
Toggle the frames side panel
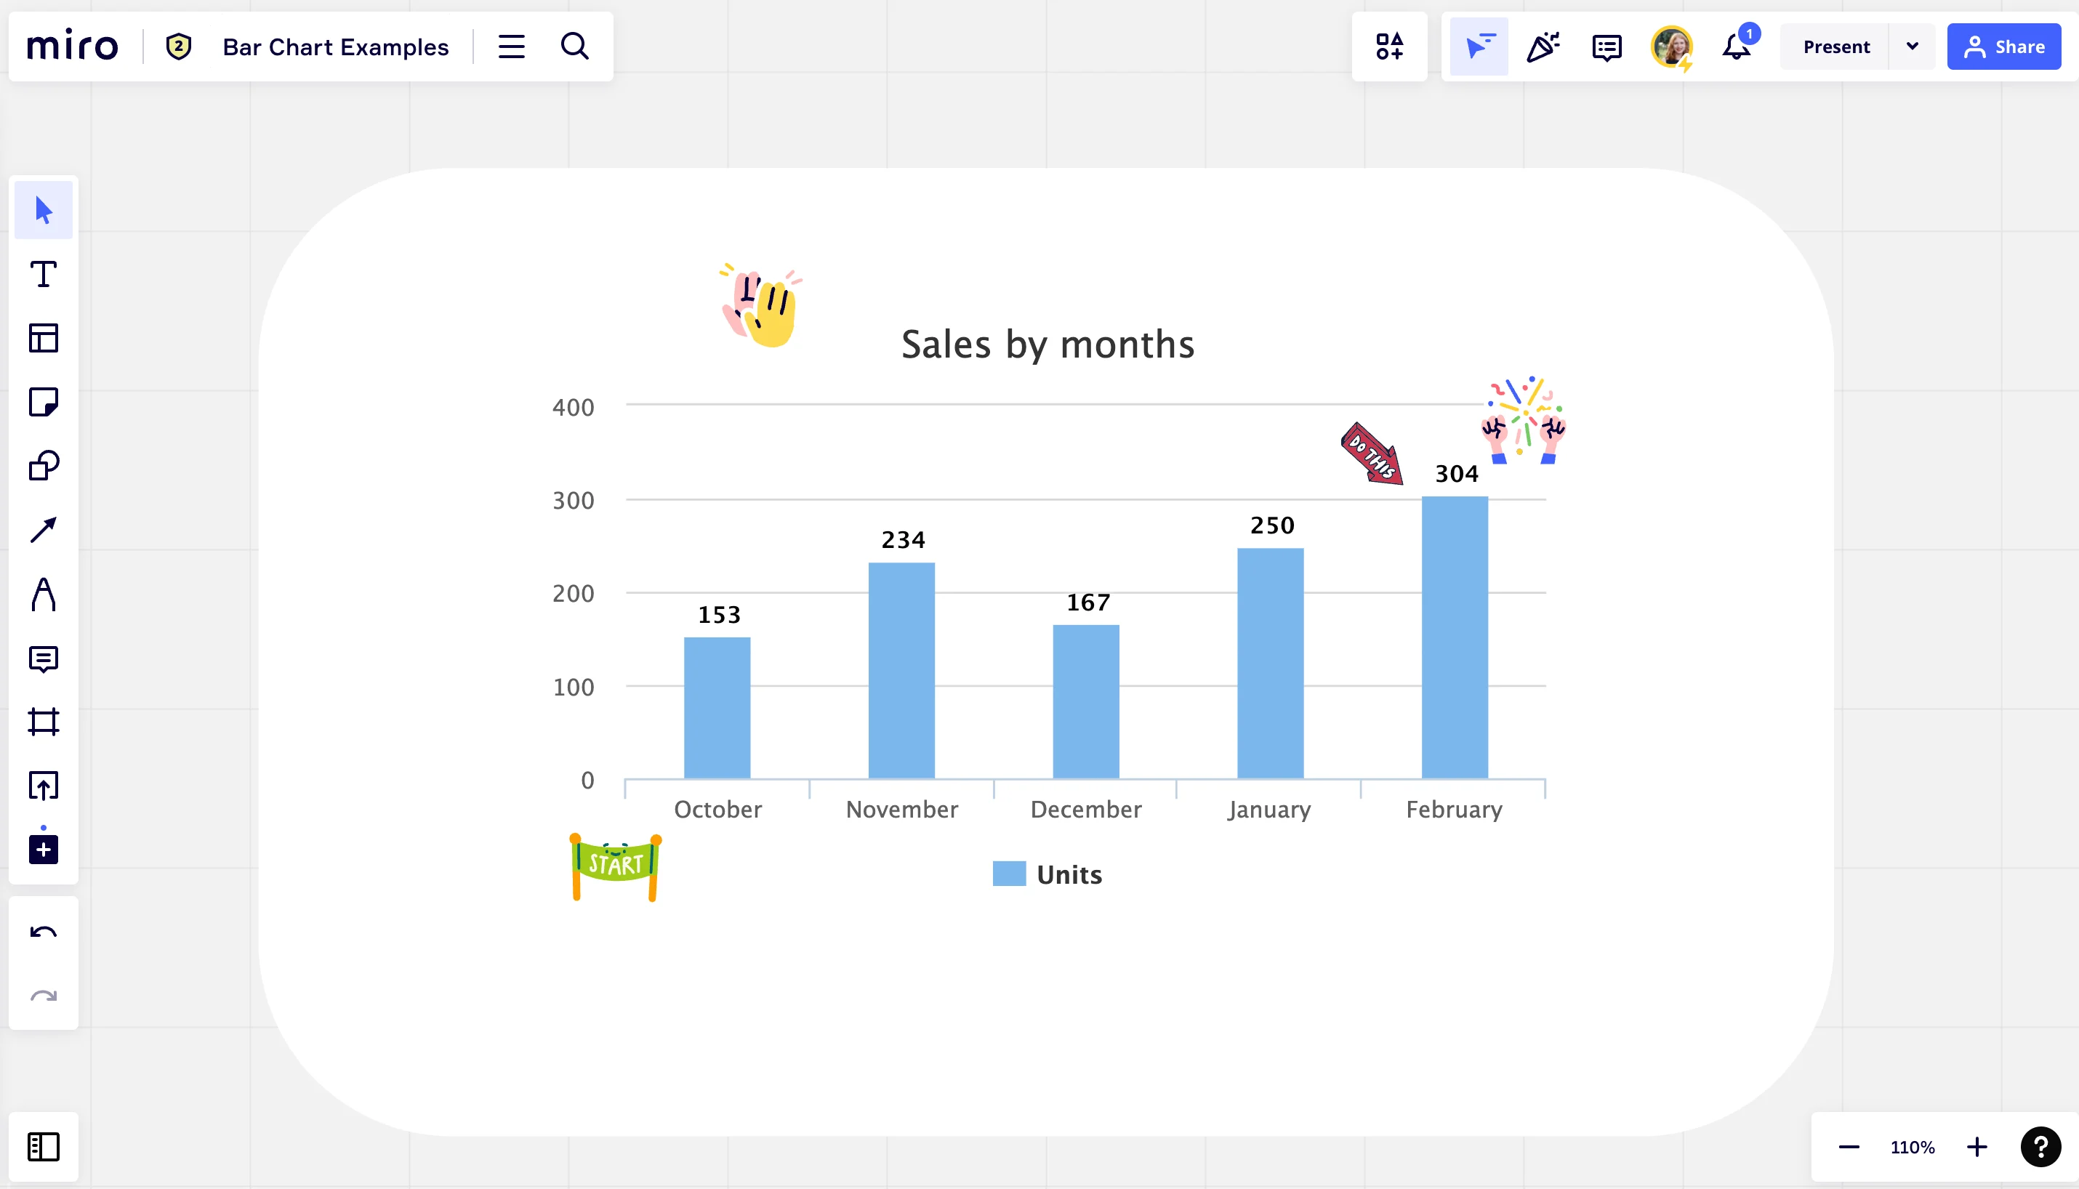coord(44,1147)
